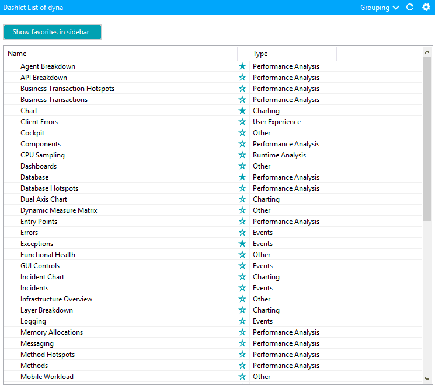The width and height of the screenshot is (435, 386).
Task: Open the Grouping dropdown
Action: [380, 8]
